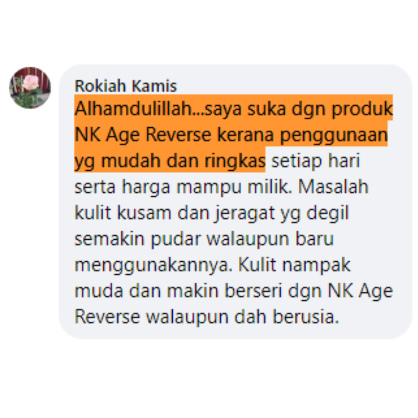Open the Rokiah Kamis profile name link
Image resolution: width=418 pixels, height=418 pixels.
(x=126, y=86)
